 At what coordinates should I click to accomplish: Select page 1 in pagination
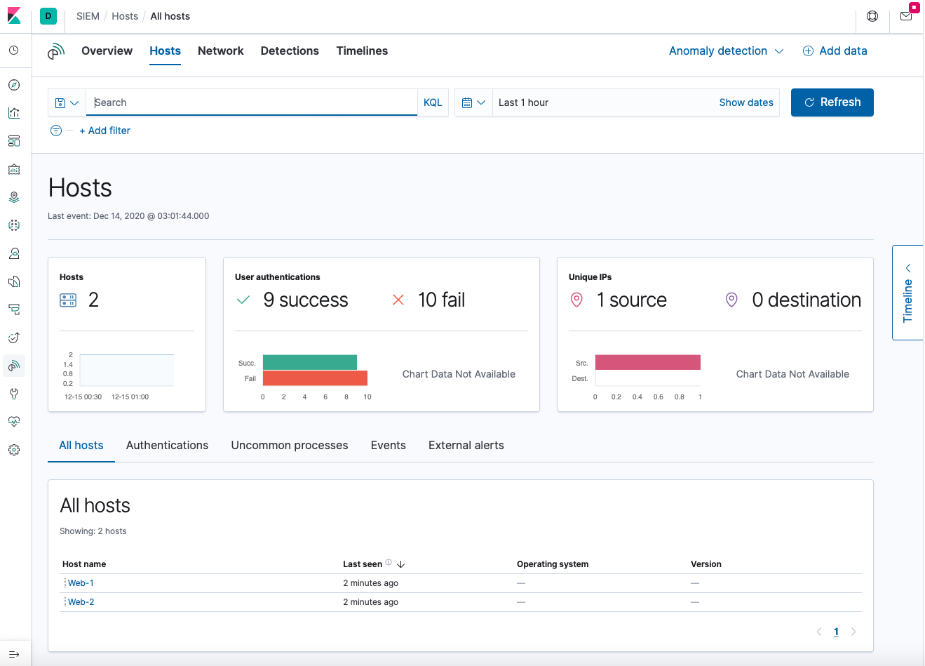point(836,632)
